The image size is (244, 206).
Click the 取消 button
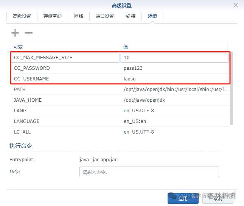218,198
